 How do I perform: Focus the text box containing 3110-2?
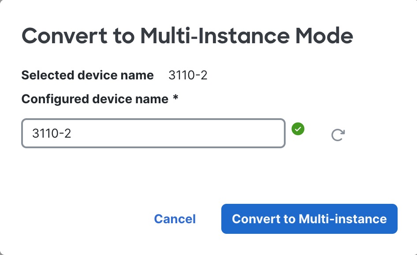pos(153,133)
